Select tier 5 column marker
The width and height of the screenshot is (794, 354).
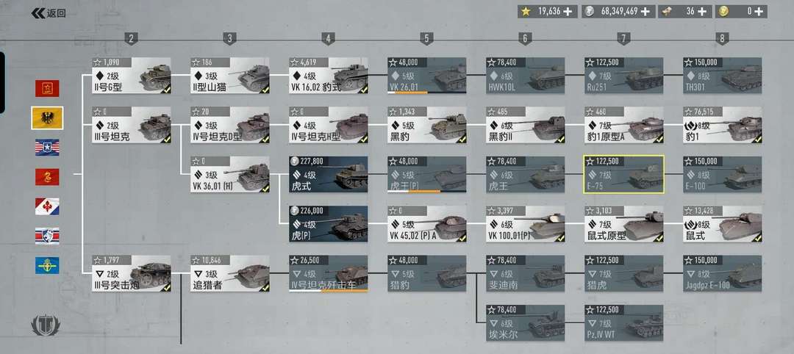tap(426, 38)
